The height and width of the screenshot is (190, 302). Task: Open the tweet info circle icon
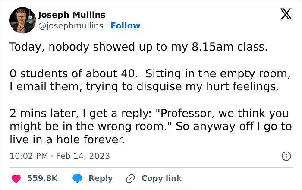[286, 156]
